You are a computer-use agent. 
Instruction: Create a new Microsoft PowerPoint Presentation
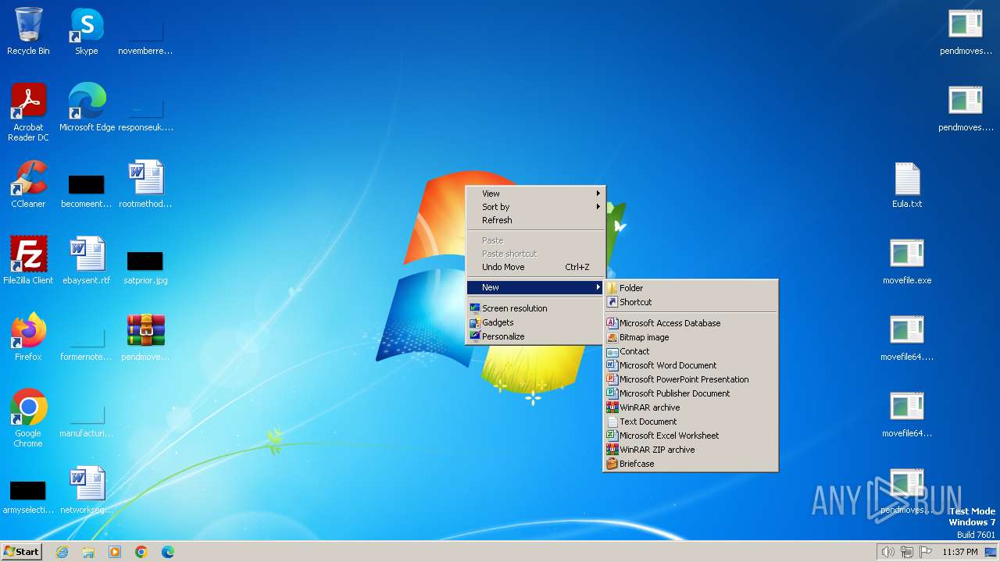click(691, 379)
